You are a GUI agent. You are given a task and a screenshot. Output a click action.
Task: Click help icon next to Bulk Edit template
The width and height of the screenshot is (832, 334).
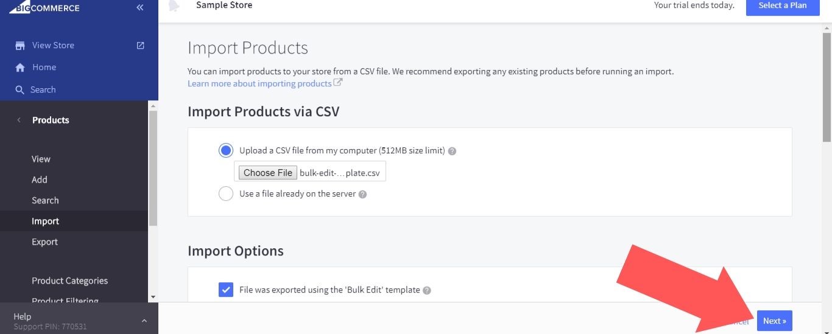point(427,290)
